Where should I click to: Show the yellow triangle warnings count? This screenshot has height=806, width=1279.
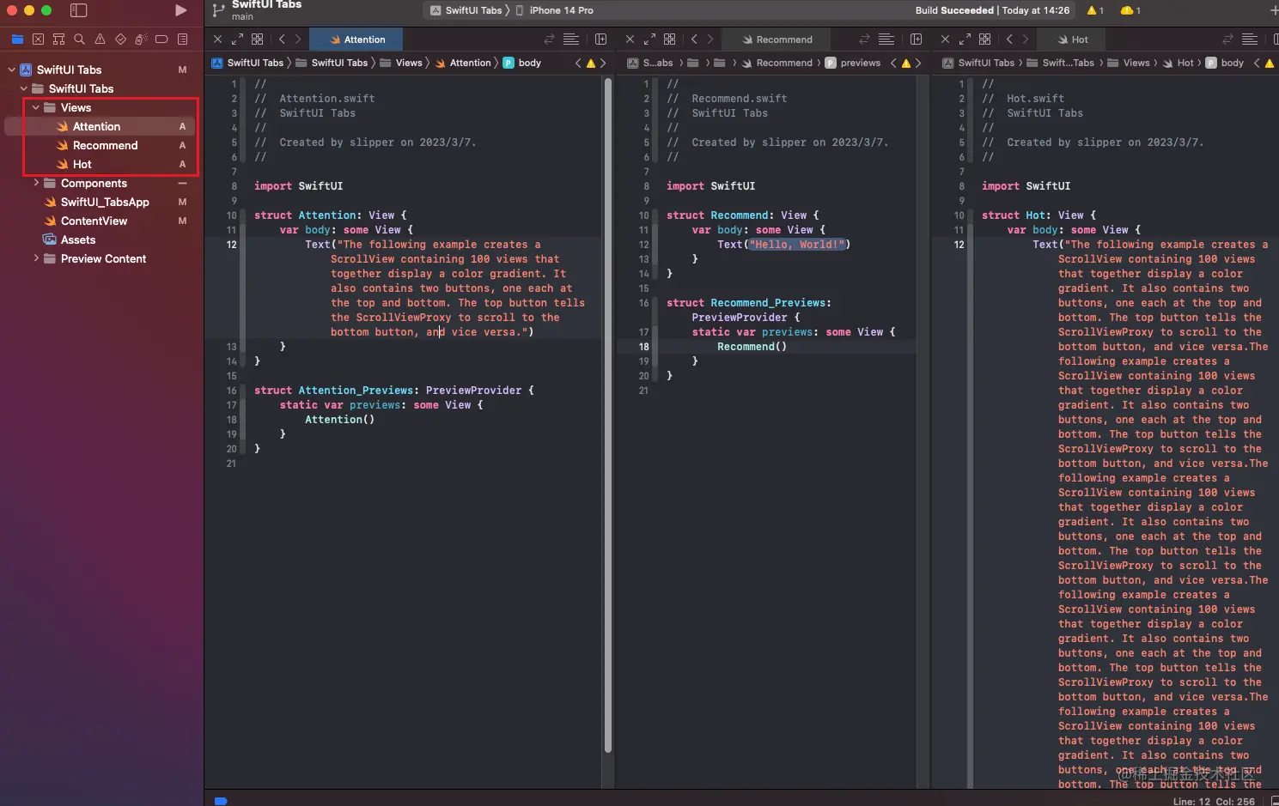tap(1095, 10)
